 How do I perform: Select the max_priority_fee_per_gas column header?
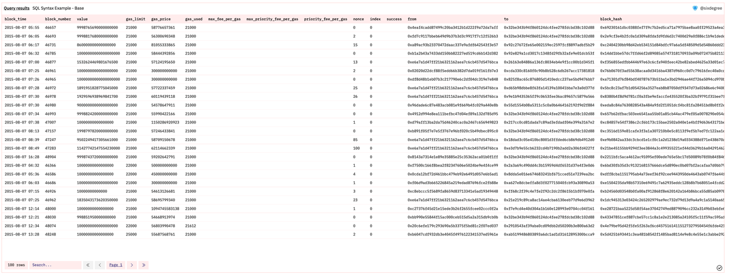tap(272, 19)
